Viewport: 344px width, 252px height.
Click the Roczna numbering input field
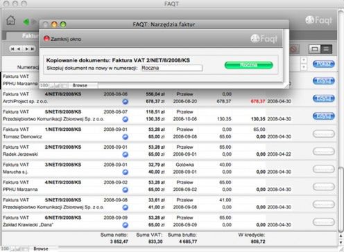tap(171, 68)
